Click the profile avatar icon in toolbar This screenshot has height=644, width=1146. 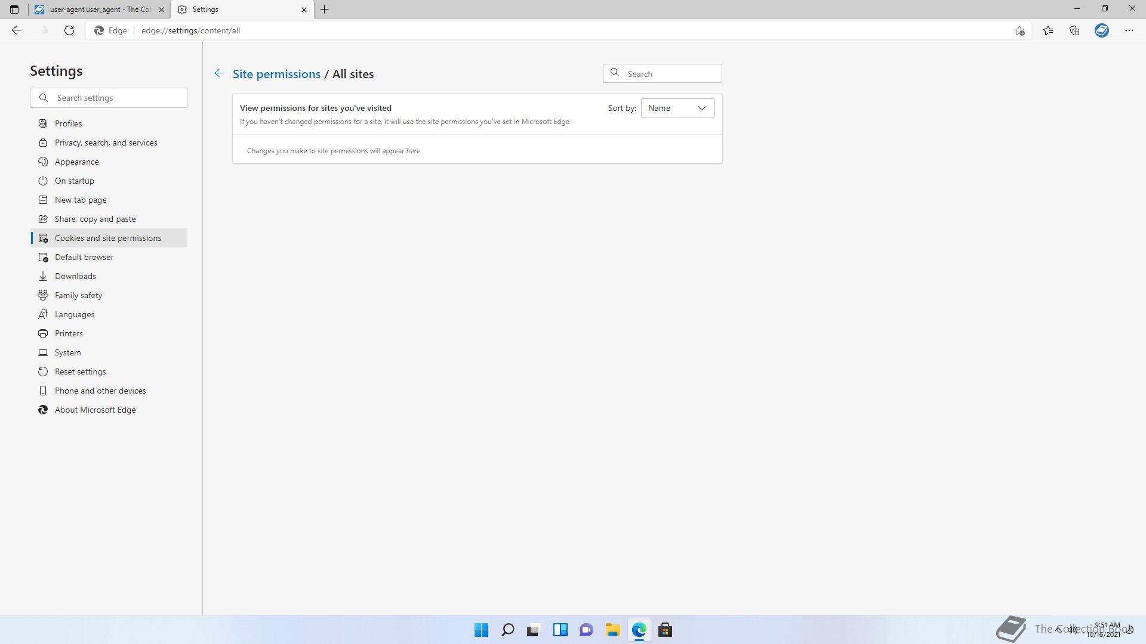click(1101, 30)
